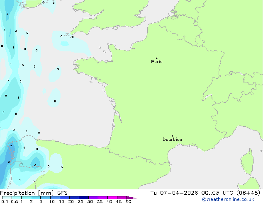Select the 35–40 mm legend swatch
Screen dimensions: 263x203
(103, 198)
